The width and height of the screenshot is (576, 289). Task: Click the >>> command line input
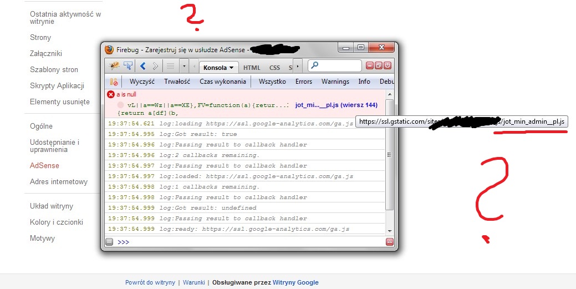click(250, 242)
